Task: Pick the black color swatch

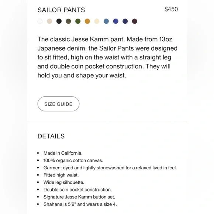Action: tap(59, 21)
